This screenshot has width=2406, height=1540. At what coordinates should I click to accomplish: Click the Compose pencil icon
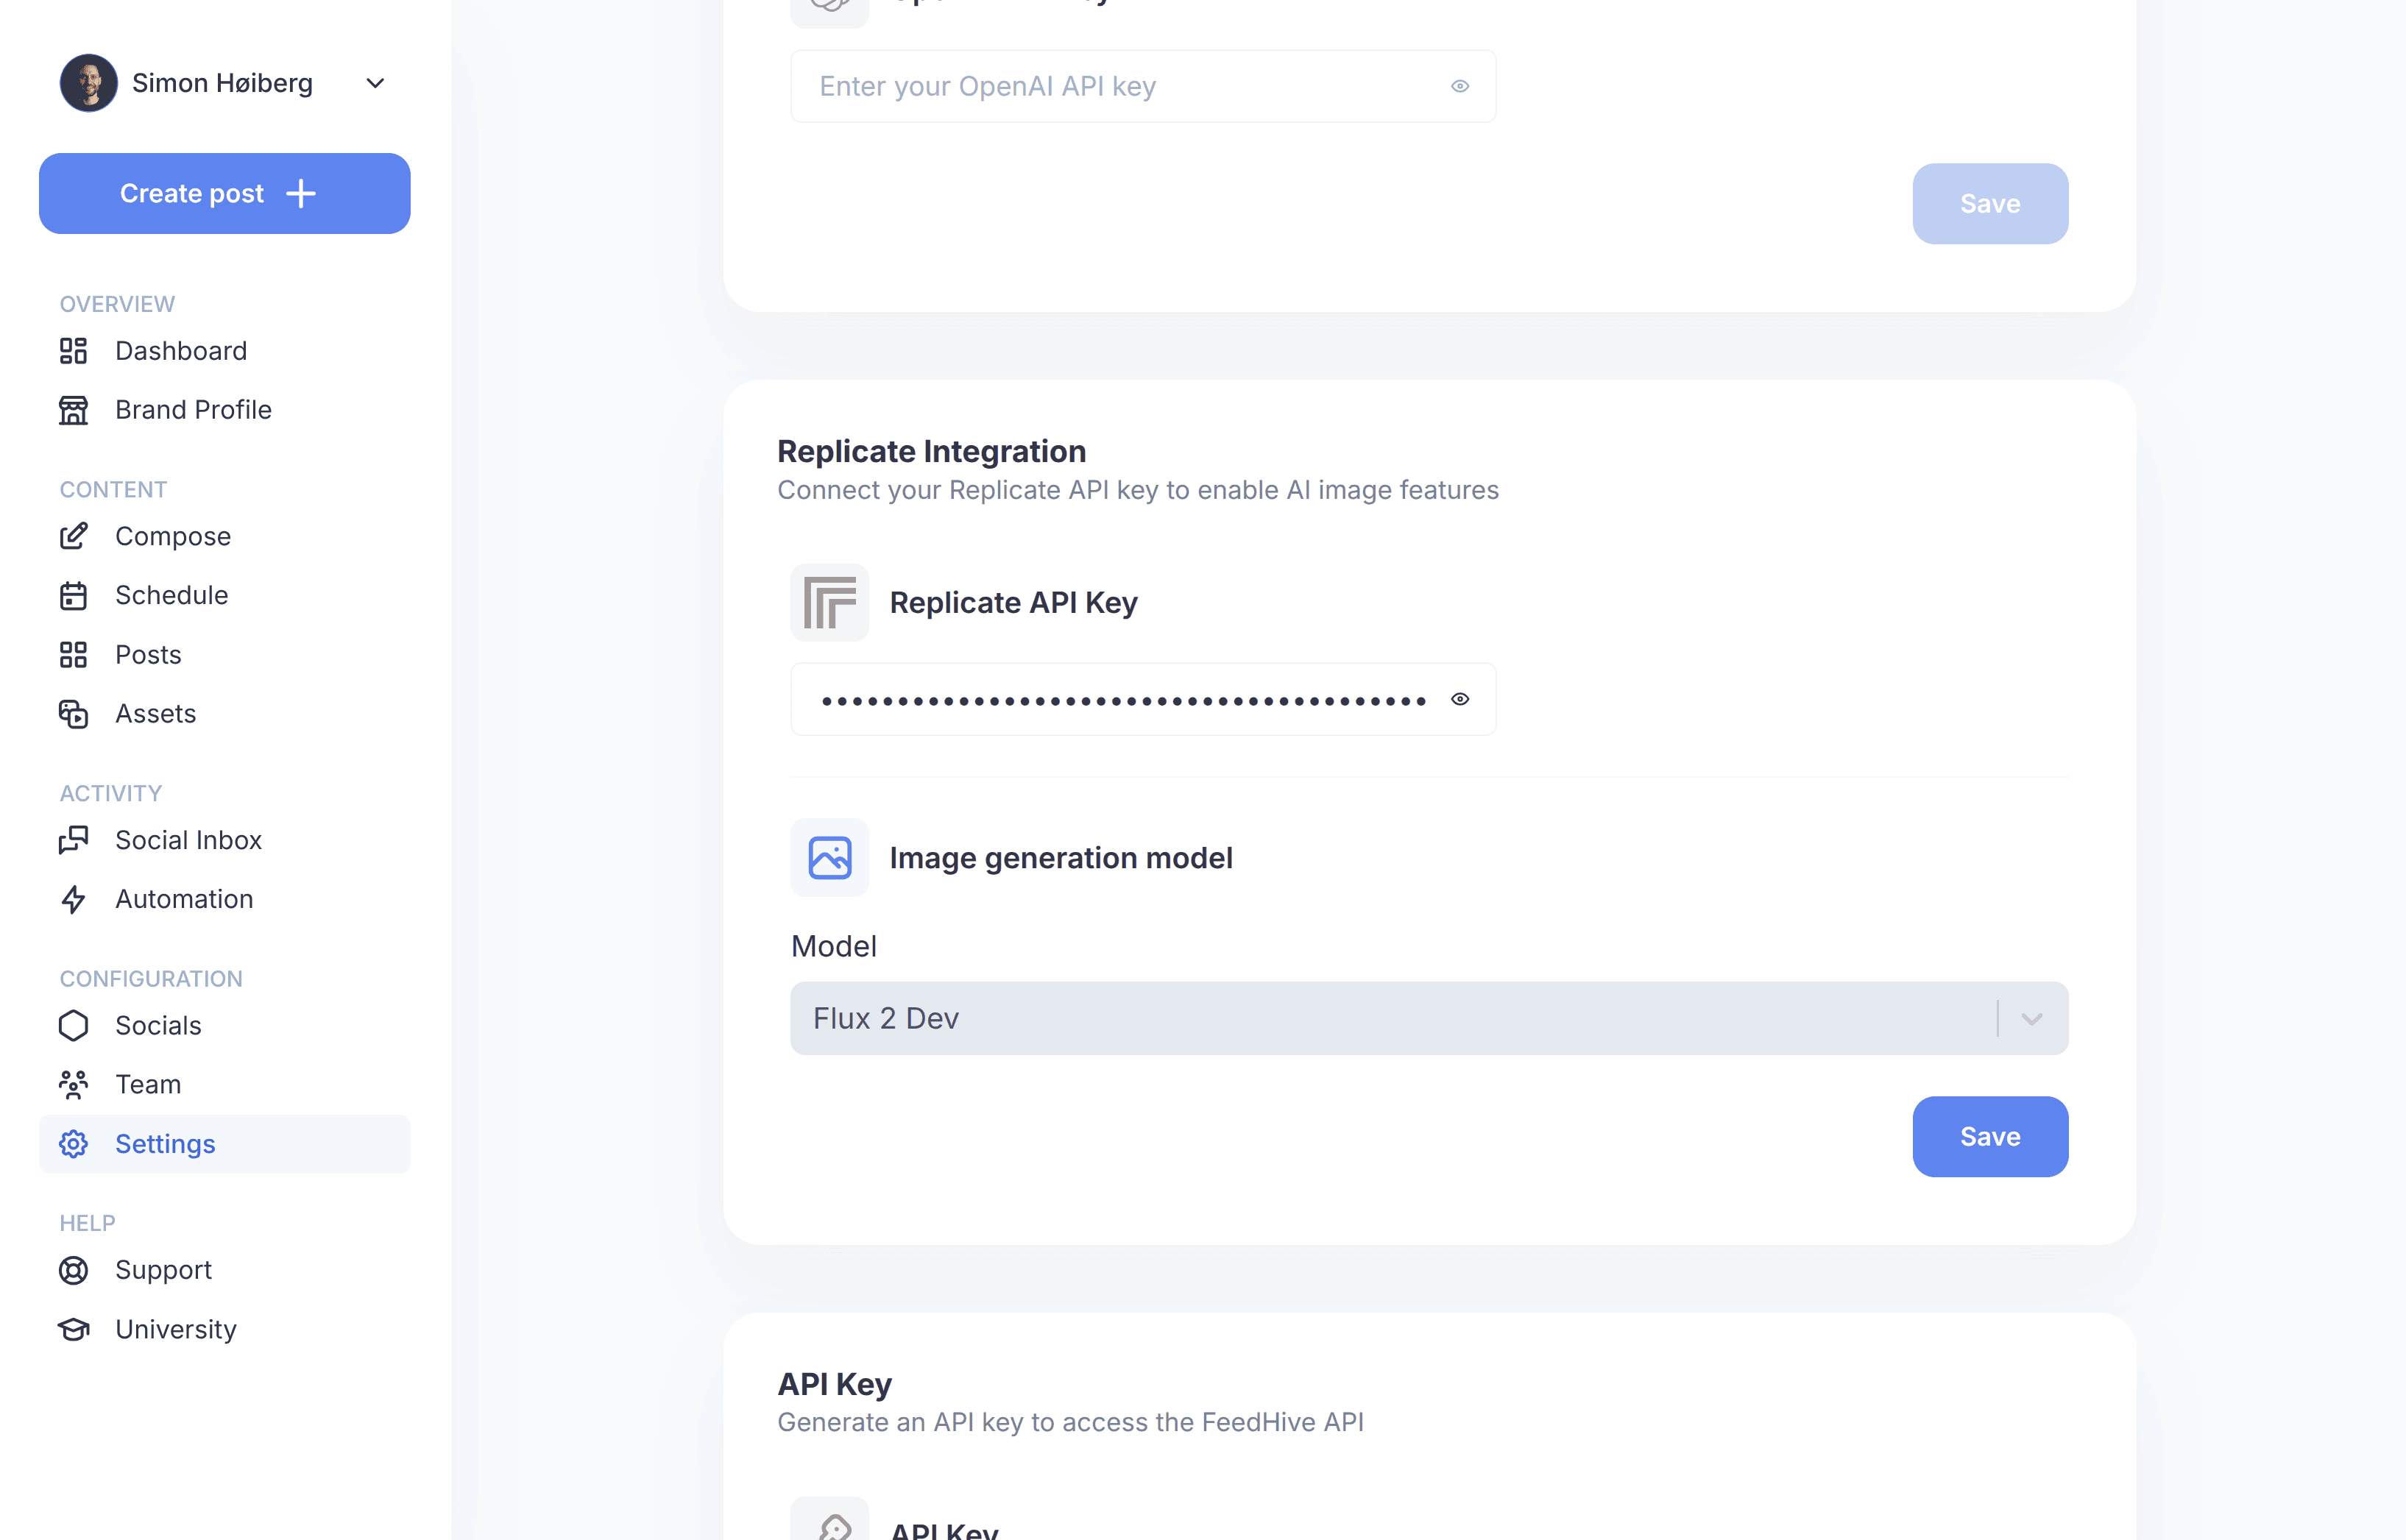[74, 536]
